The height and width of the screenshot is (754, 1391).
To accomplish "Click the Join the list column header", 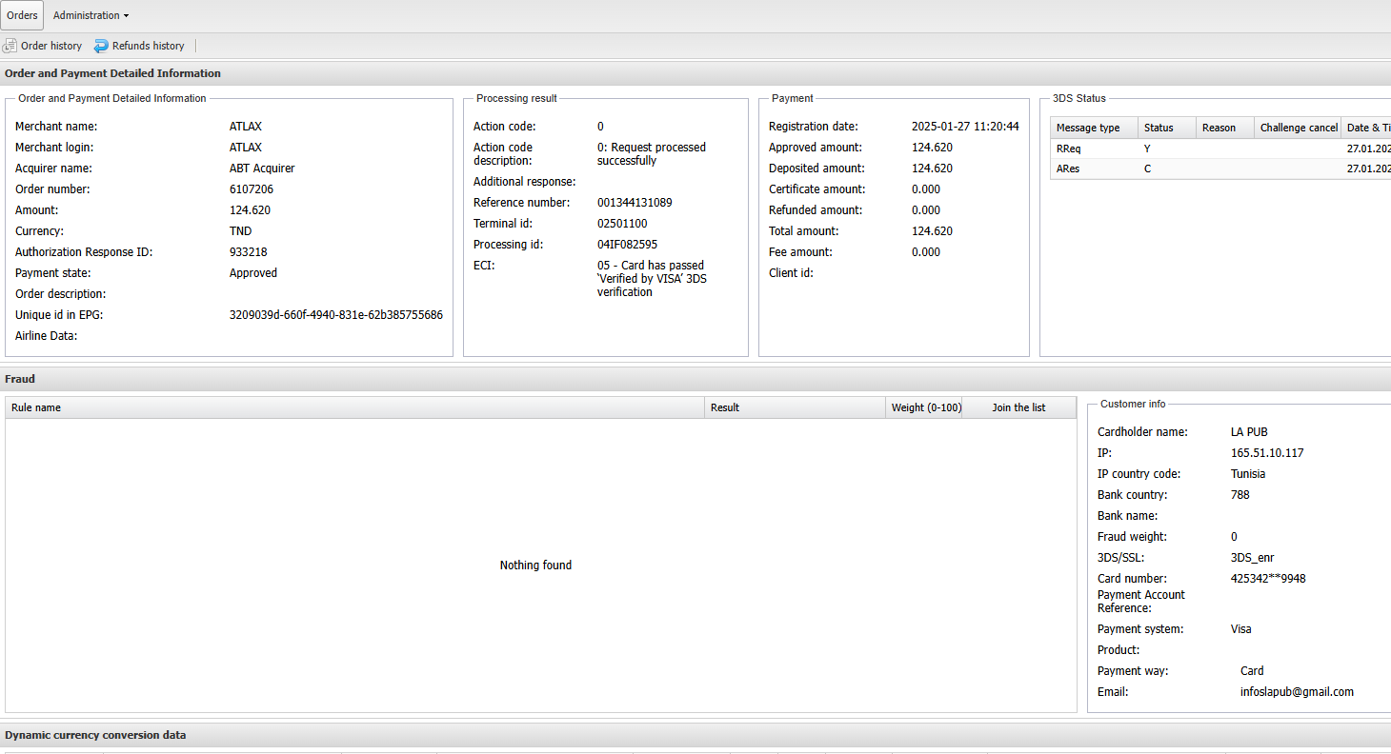I will click(1018, 407).
